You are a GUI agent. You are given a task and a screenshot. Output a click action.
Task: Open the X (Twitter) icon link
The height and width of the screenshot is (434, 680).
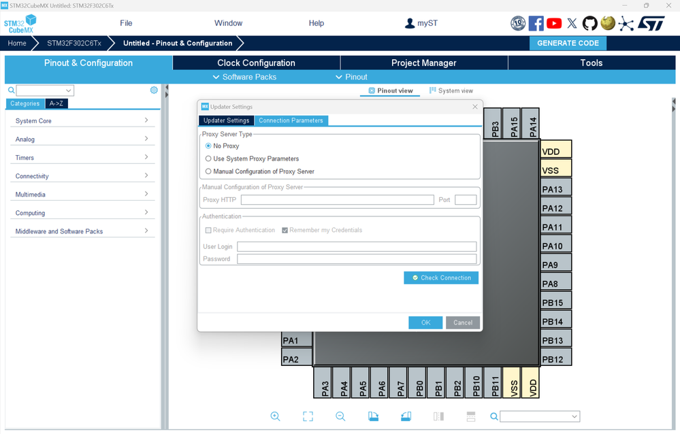click(572, 23)
